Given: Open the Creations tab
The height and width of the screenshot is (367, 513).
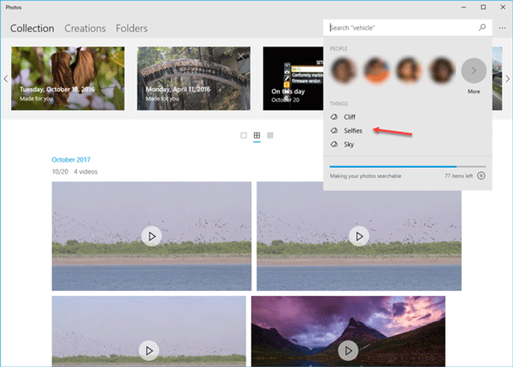Looking at the screenshot, I should (85, 28).
